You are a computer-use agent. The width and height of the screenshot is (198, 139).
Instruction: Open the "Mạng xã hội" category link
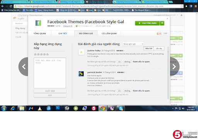(68, 26)
